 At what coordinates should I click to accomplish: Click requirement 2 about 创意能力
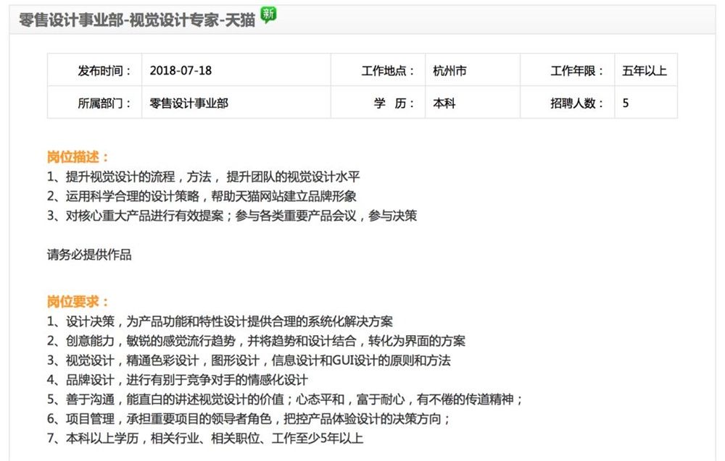click(256, 341)
